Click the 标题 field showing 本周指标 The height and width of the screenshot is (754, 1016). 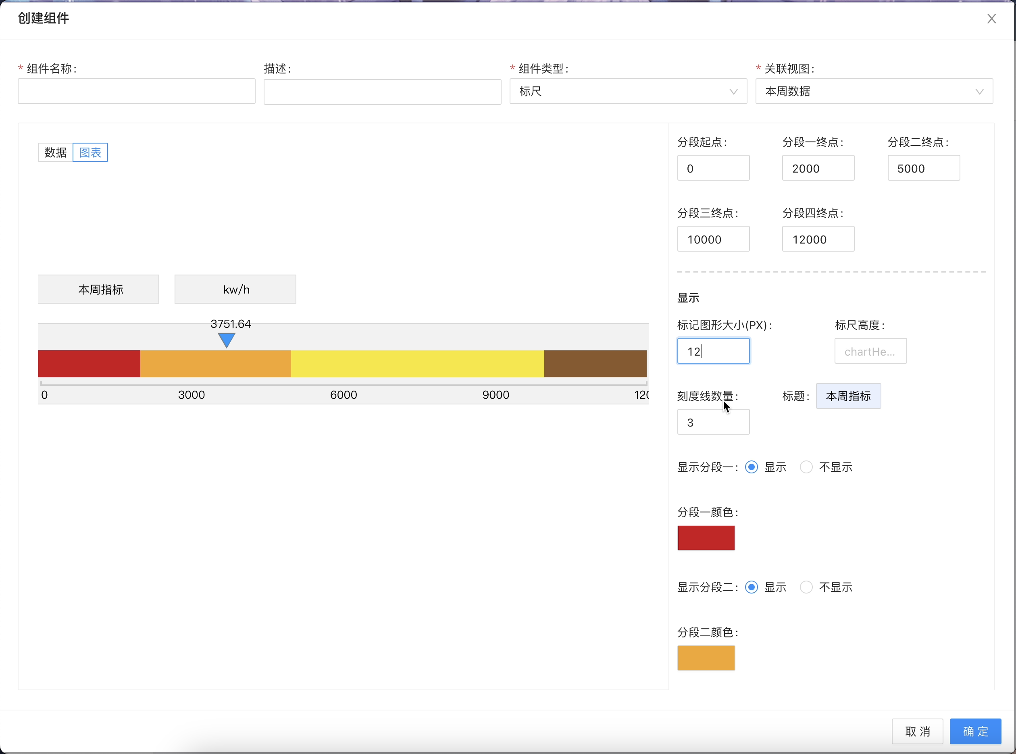click(849, 396)
